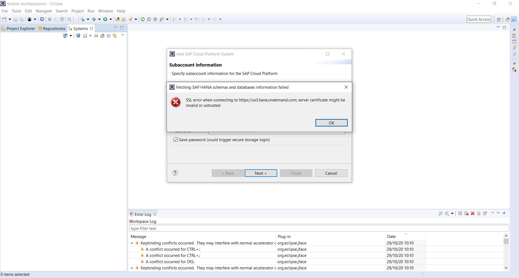Click the flashlight Search icon in the toolbar
The height and width of the screenshot is (278, 519).
pyautogui.click(x=130, y=19)
